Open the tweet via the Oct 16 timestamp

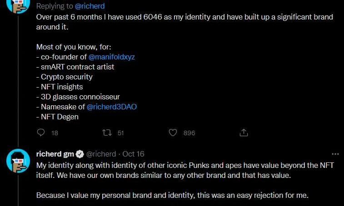tap(134, 154)
